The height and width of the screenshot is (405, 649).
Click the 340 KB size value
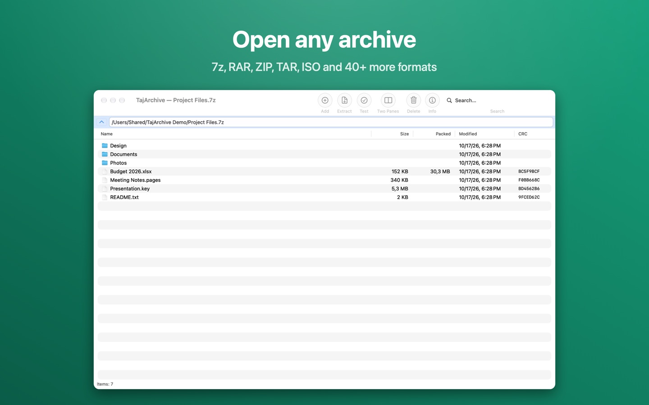tap(399, 180)
